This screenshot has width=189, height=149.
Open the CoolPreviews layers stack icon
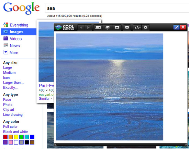[108, 28]
